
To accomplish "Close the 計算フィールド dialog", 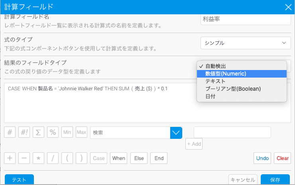I will 288,6.
